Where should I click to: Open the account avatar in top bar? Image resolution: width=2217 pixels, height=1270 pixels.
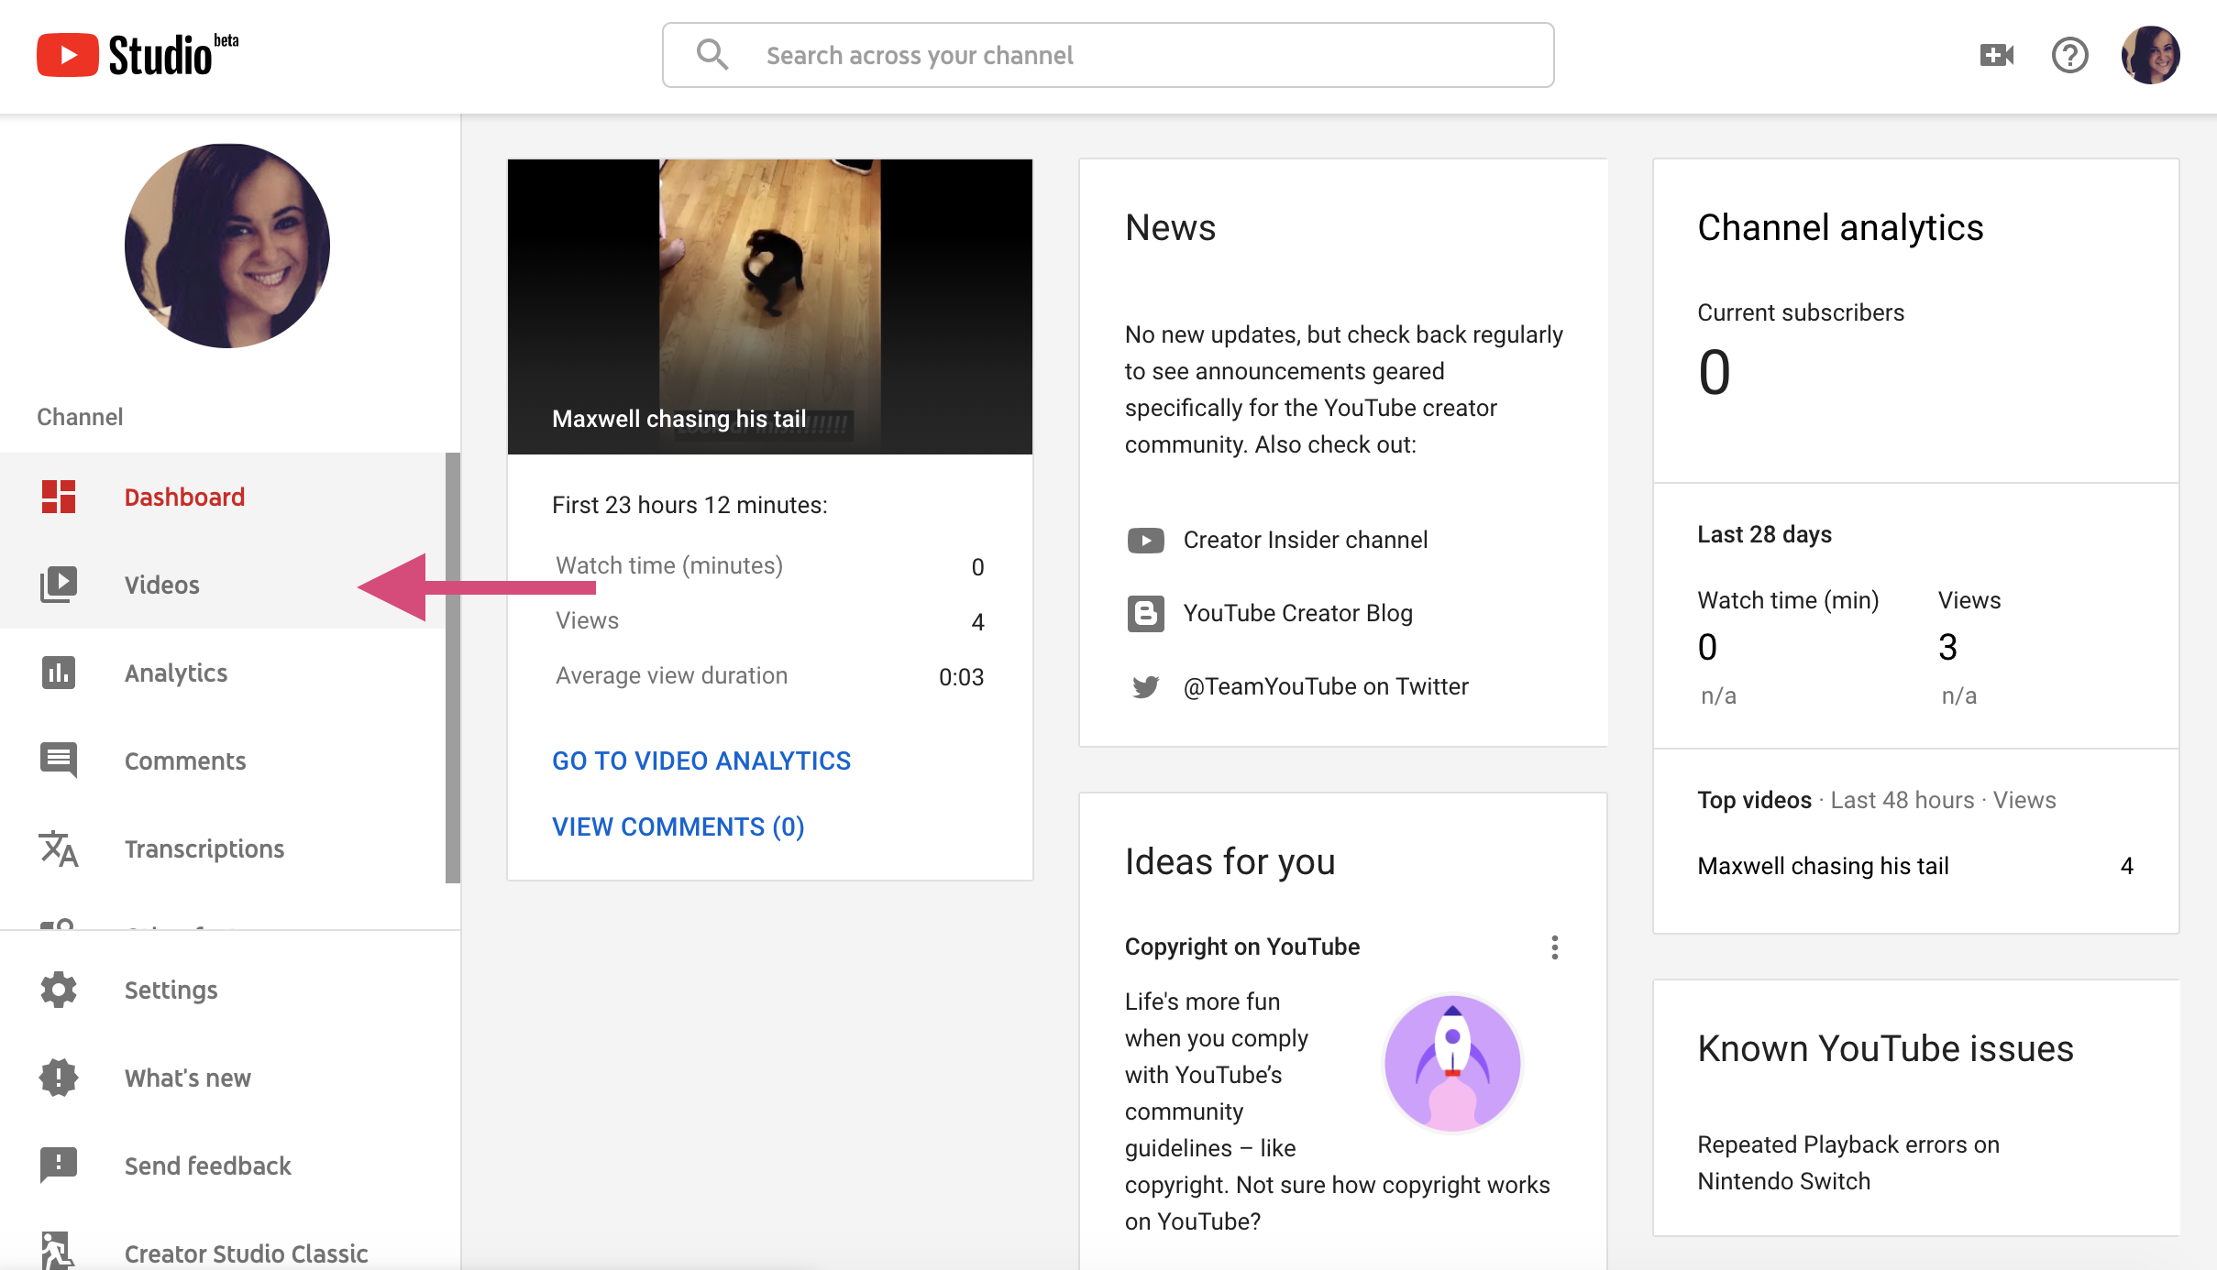click(2150, 55)
